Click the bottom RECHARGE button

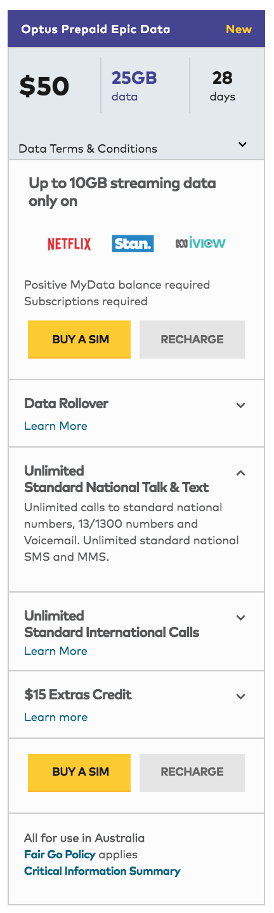click(x=192, y=772)
